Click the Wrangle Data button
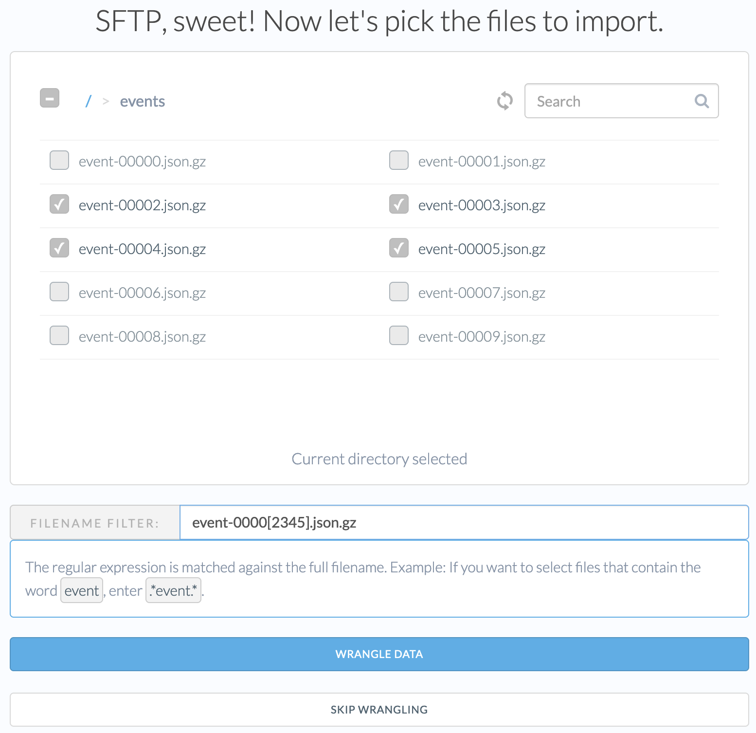This screenshot has height=733, width=756. coord(379,654)
